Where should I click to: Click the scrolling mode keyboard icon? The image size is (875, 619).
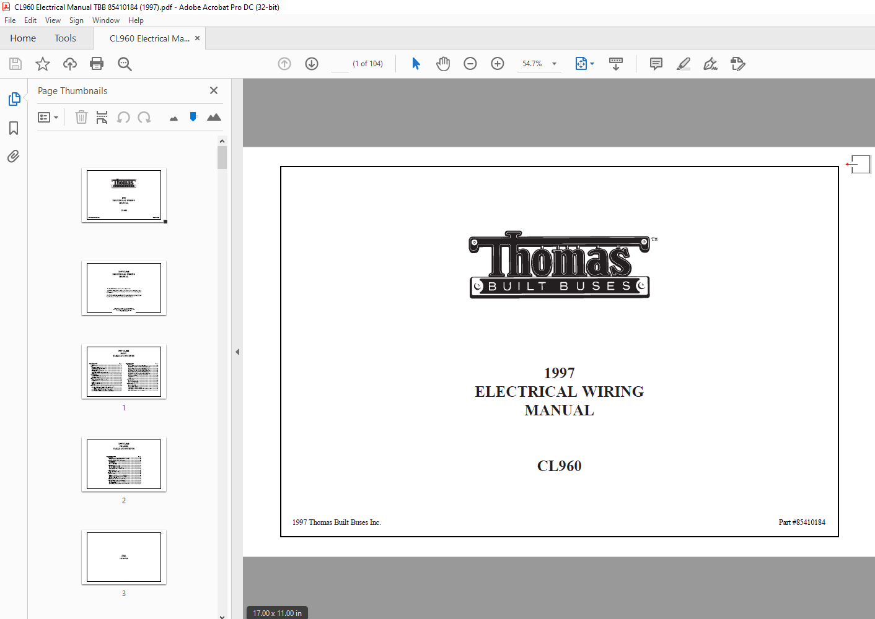click(x=616, y=64)
